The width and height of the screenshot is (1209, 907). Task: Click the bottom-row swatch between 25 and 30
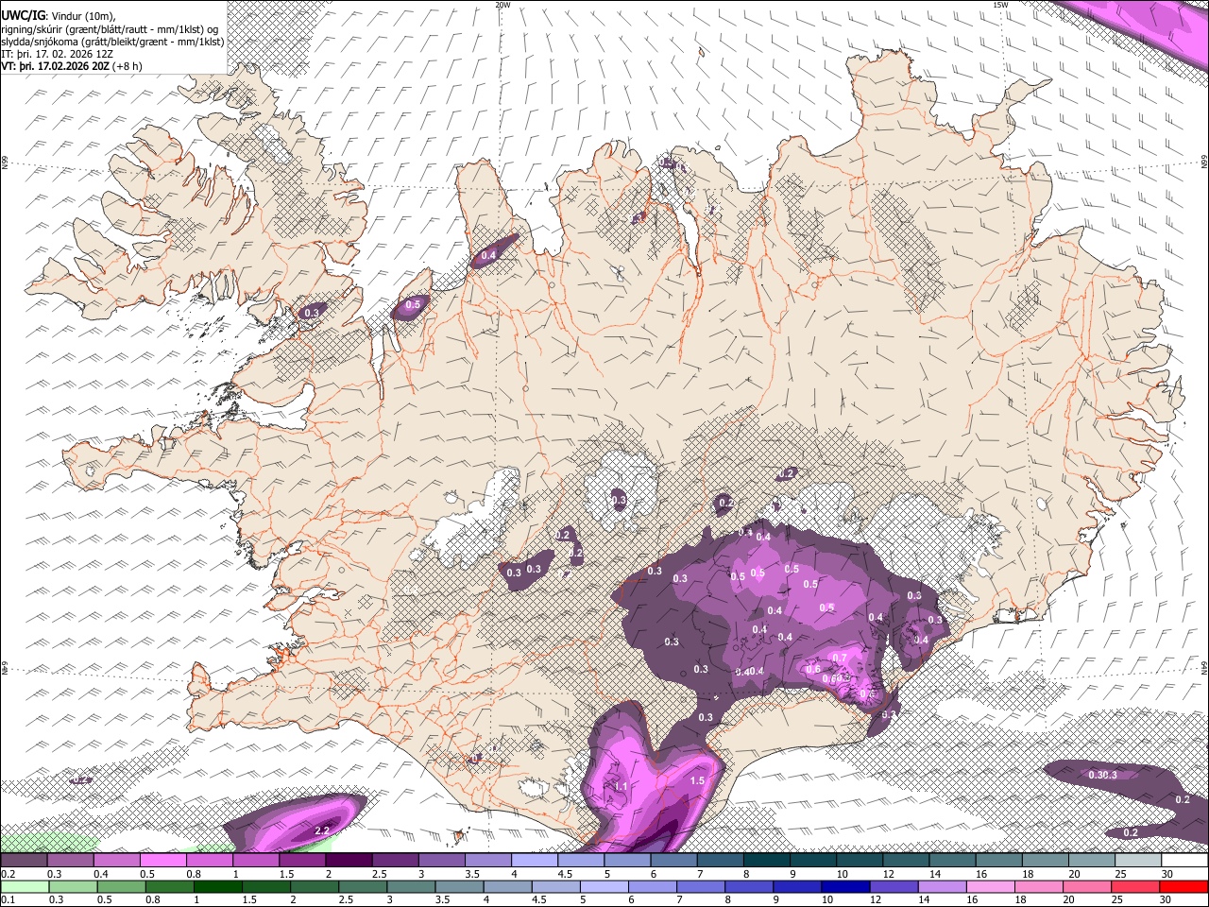[x=1136, y=887]
